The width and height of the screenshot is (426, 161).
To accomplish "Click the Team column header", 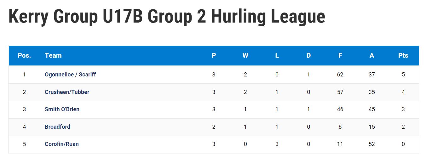I will pos(53,55).
